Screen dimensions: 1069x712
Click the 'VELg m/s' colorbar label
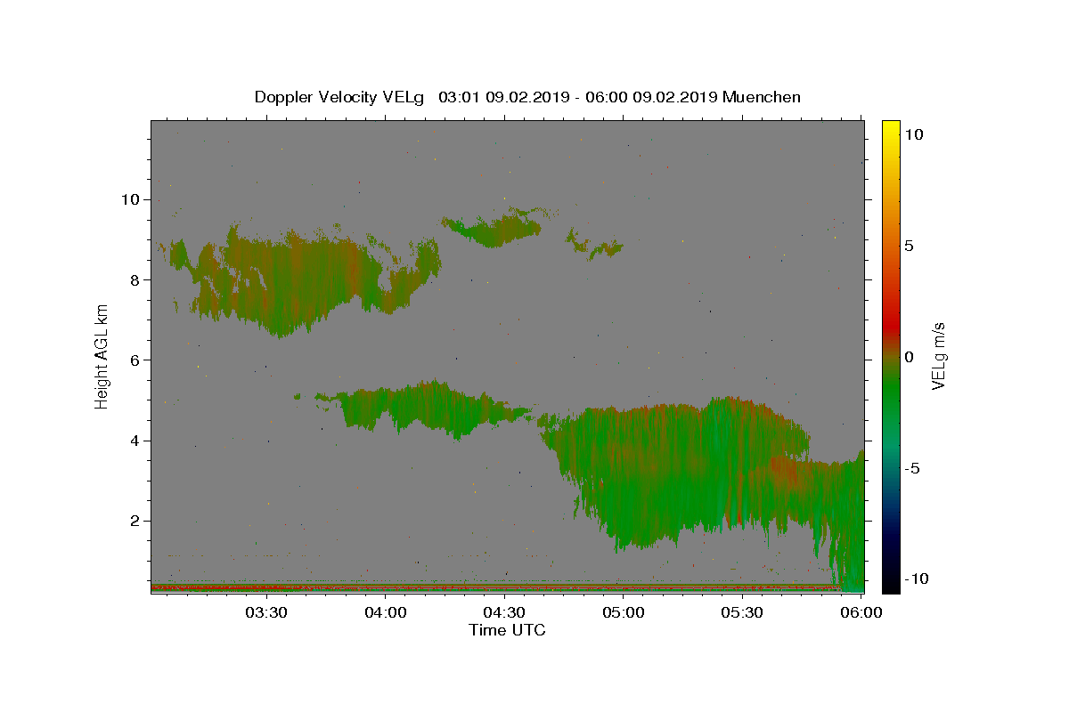point(938,356)
